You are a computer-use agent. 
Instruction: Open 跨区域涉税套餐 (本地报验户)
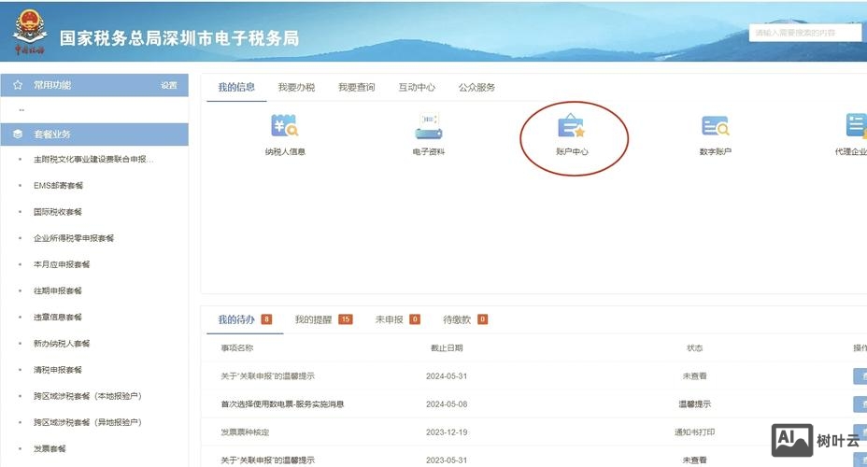coord(88,396)
